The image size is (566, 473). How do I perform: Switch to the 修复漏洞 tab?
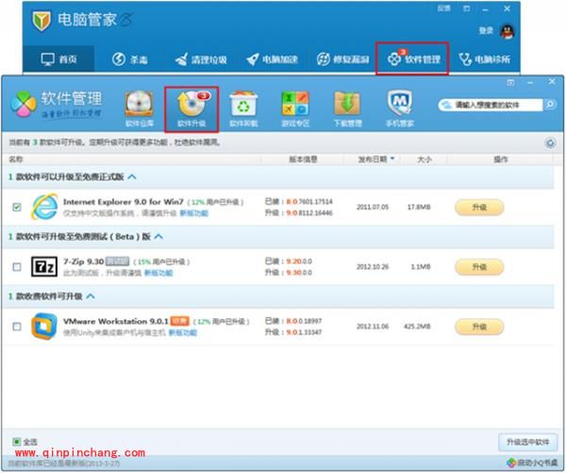pyautogui.click(x=343, y=59)
